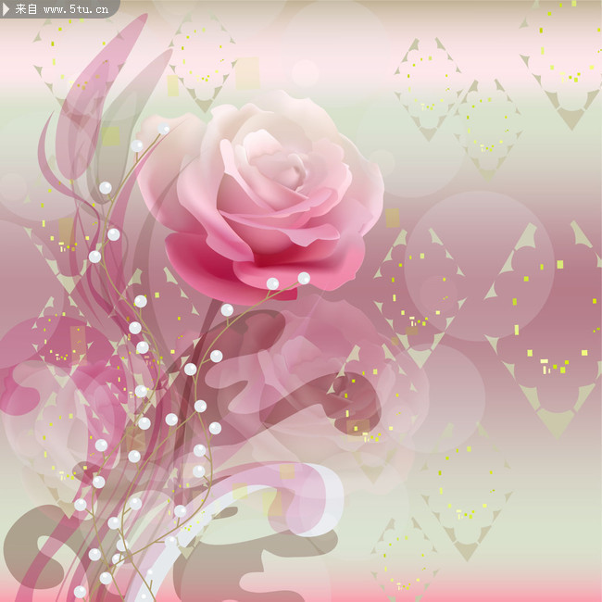Click the triangle arrow in the watermark
Image resolution: width=602 pixels, height=602 pixels.
pyautogui.click(x=6, y=9)
